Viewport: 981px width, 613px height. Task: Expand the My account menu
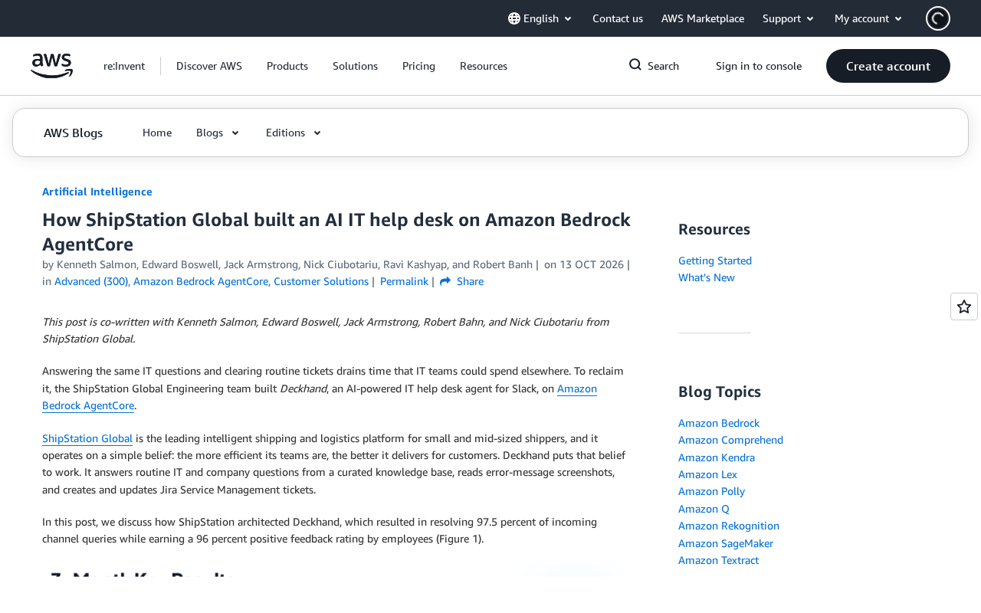pos(868,18)
